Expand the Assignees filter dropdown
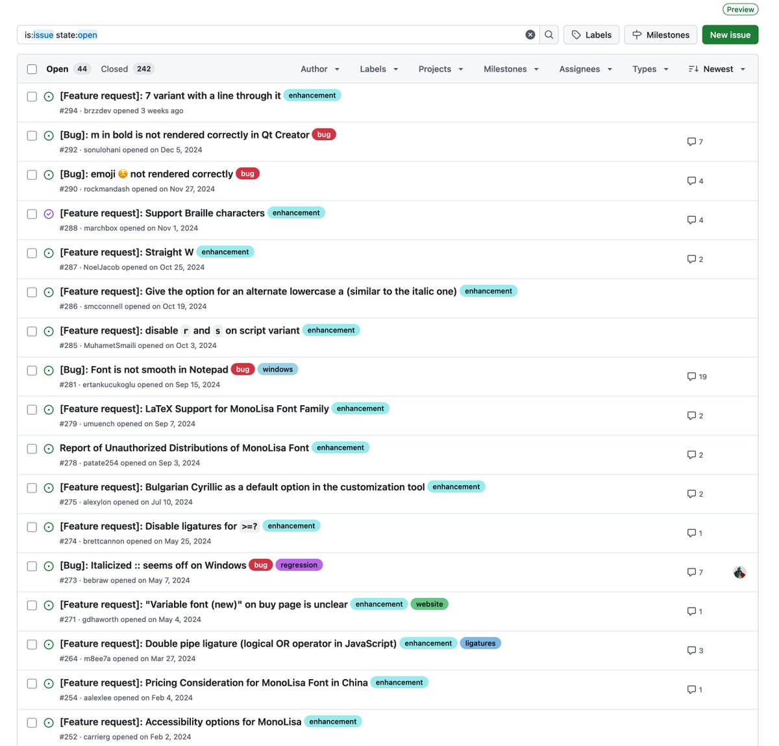The width and height of the screenshot is (779, 746). pyautogui.click(x=585, y=69)
